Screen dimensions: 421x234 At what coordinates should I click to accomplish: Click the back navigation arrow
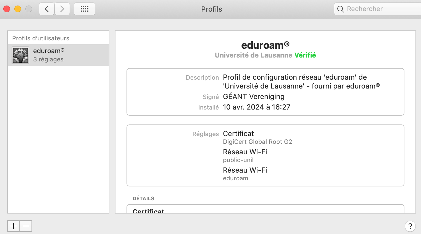pyautogui.click(x=47, y=9)
